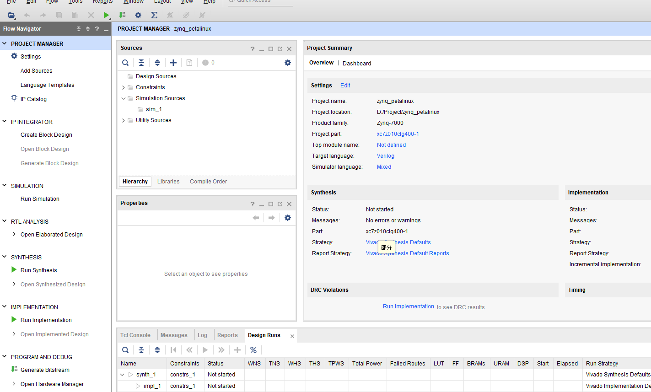Launch runs with Design Runs play icon

click(205, 350)
